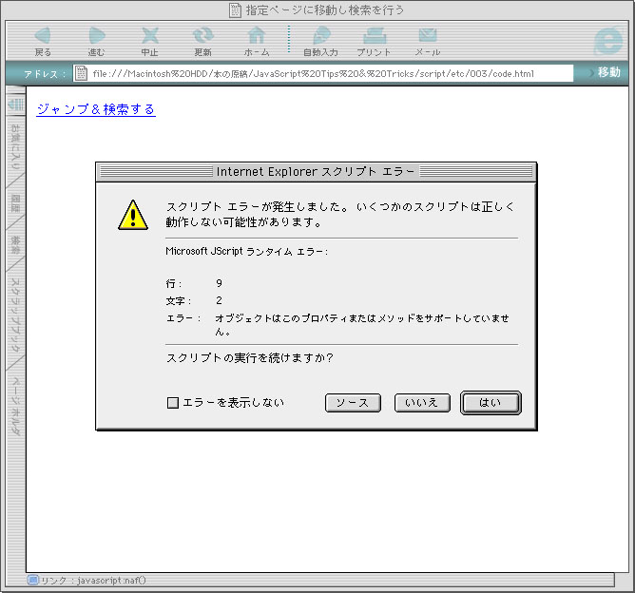This screenshot has width=635, height=593.
Task: Click the オブジェクトはこのプロパティ error message
Action: [x=362, y=325]
